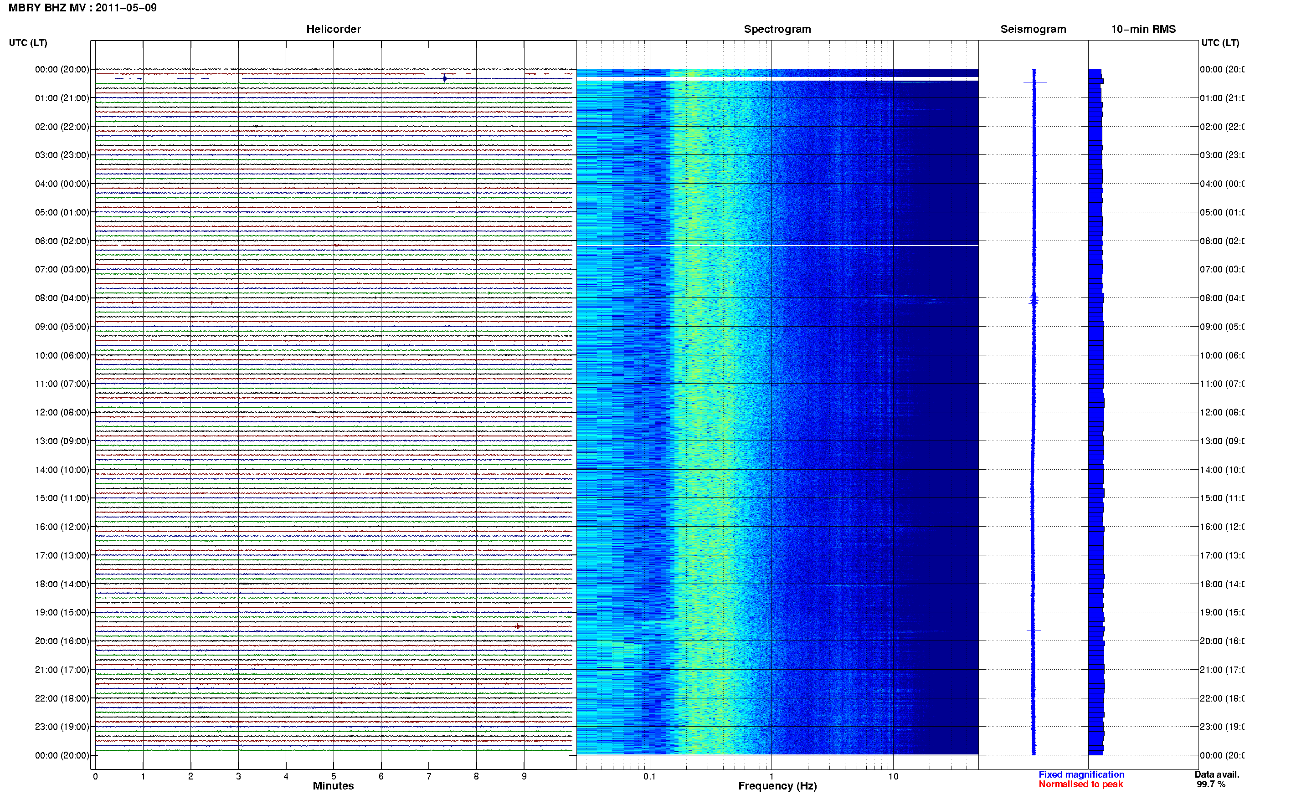Click the "14:00 (10:00)" left axis label
Viewport: 1296px width, 810px height.
pyautogui.click(x=62, y=470)
